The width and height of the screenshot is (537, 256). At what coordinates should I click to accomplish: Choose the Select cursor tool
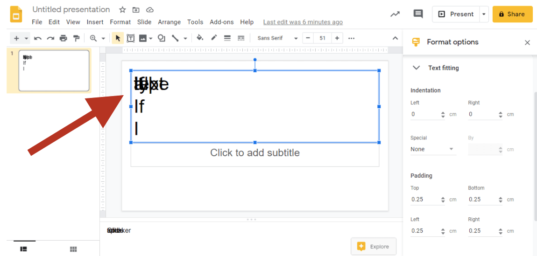tap(118, 38)
